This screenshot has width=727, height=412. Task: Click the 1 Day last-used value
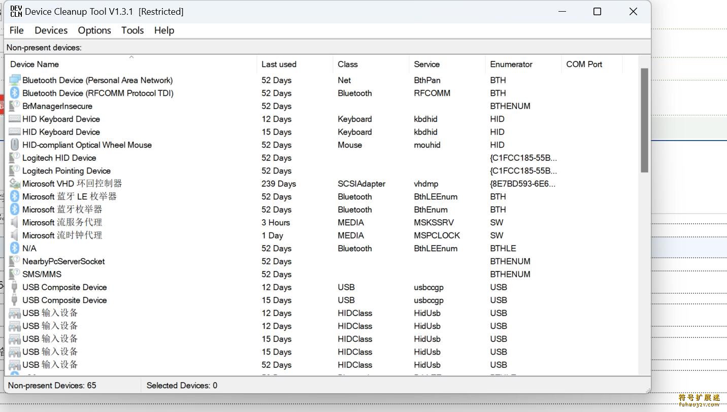(272, 235)
